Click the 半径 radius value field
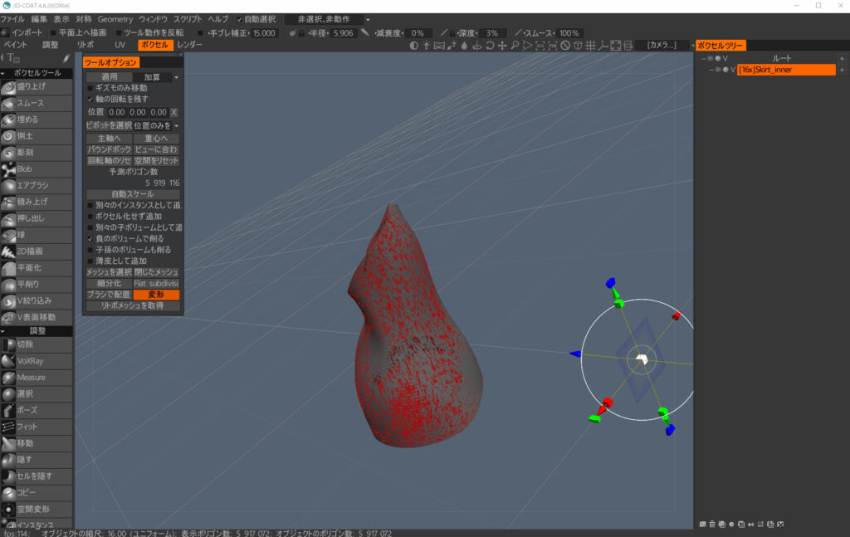This screenshot has height=537, width=850. click(x=343, y=33)
